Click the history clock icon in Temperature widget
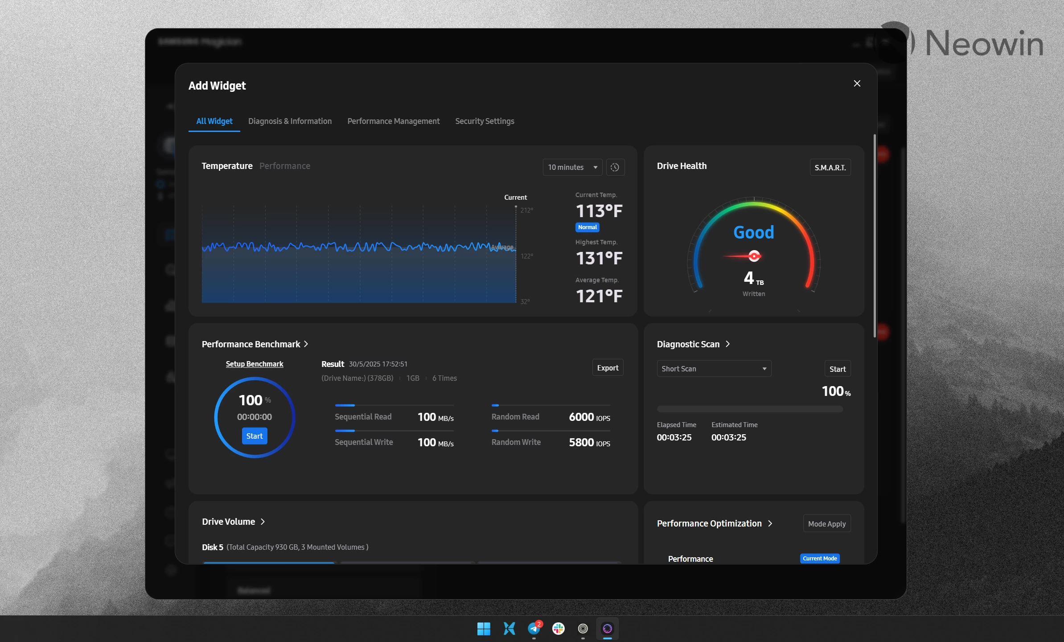This screenshot has height=642, width=1064. coord(615,167)
